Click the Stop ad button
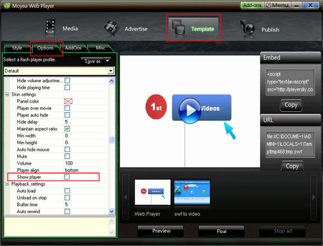323x246 pixels. click(x=283, y=231)
